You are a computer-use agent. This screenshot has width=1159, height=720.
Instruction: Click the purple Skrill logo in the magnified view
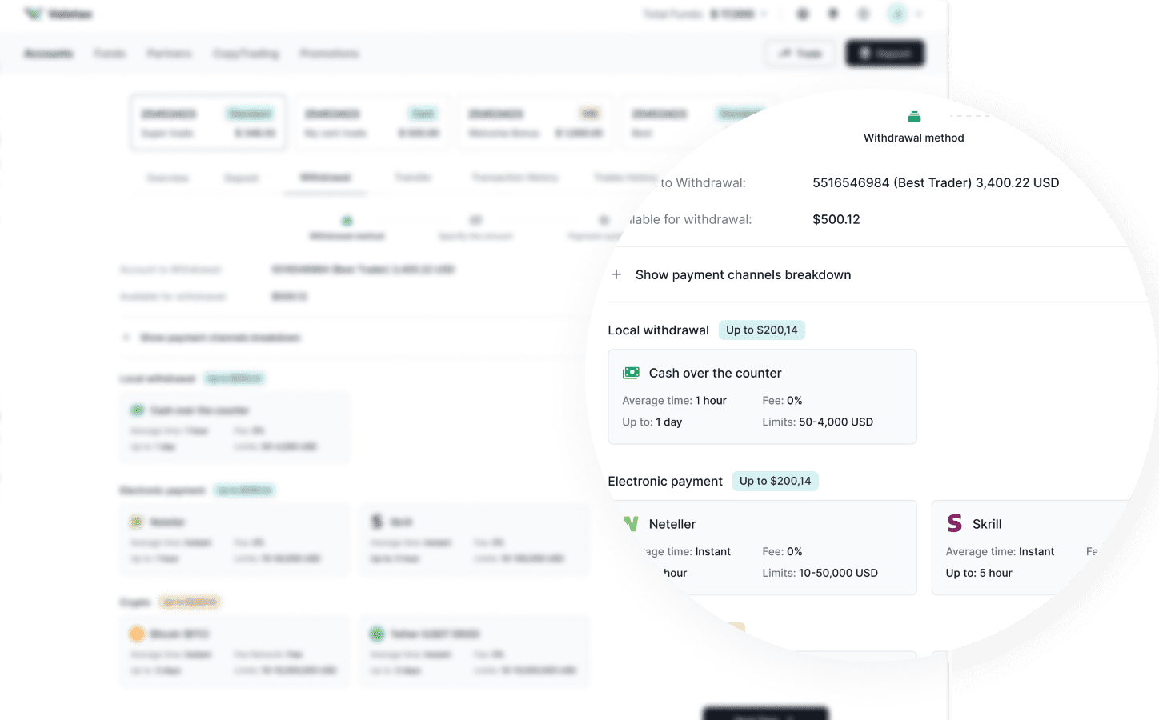(x=954, y=523)
